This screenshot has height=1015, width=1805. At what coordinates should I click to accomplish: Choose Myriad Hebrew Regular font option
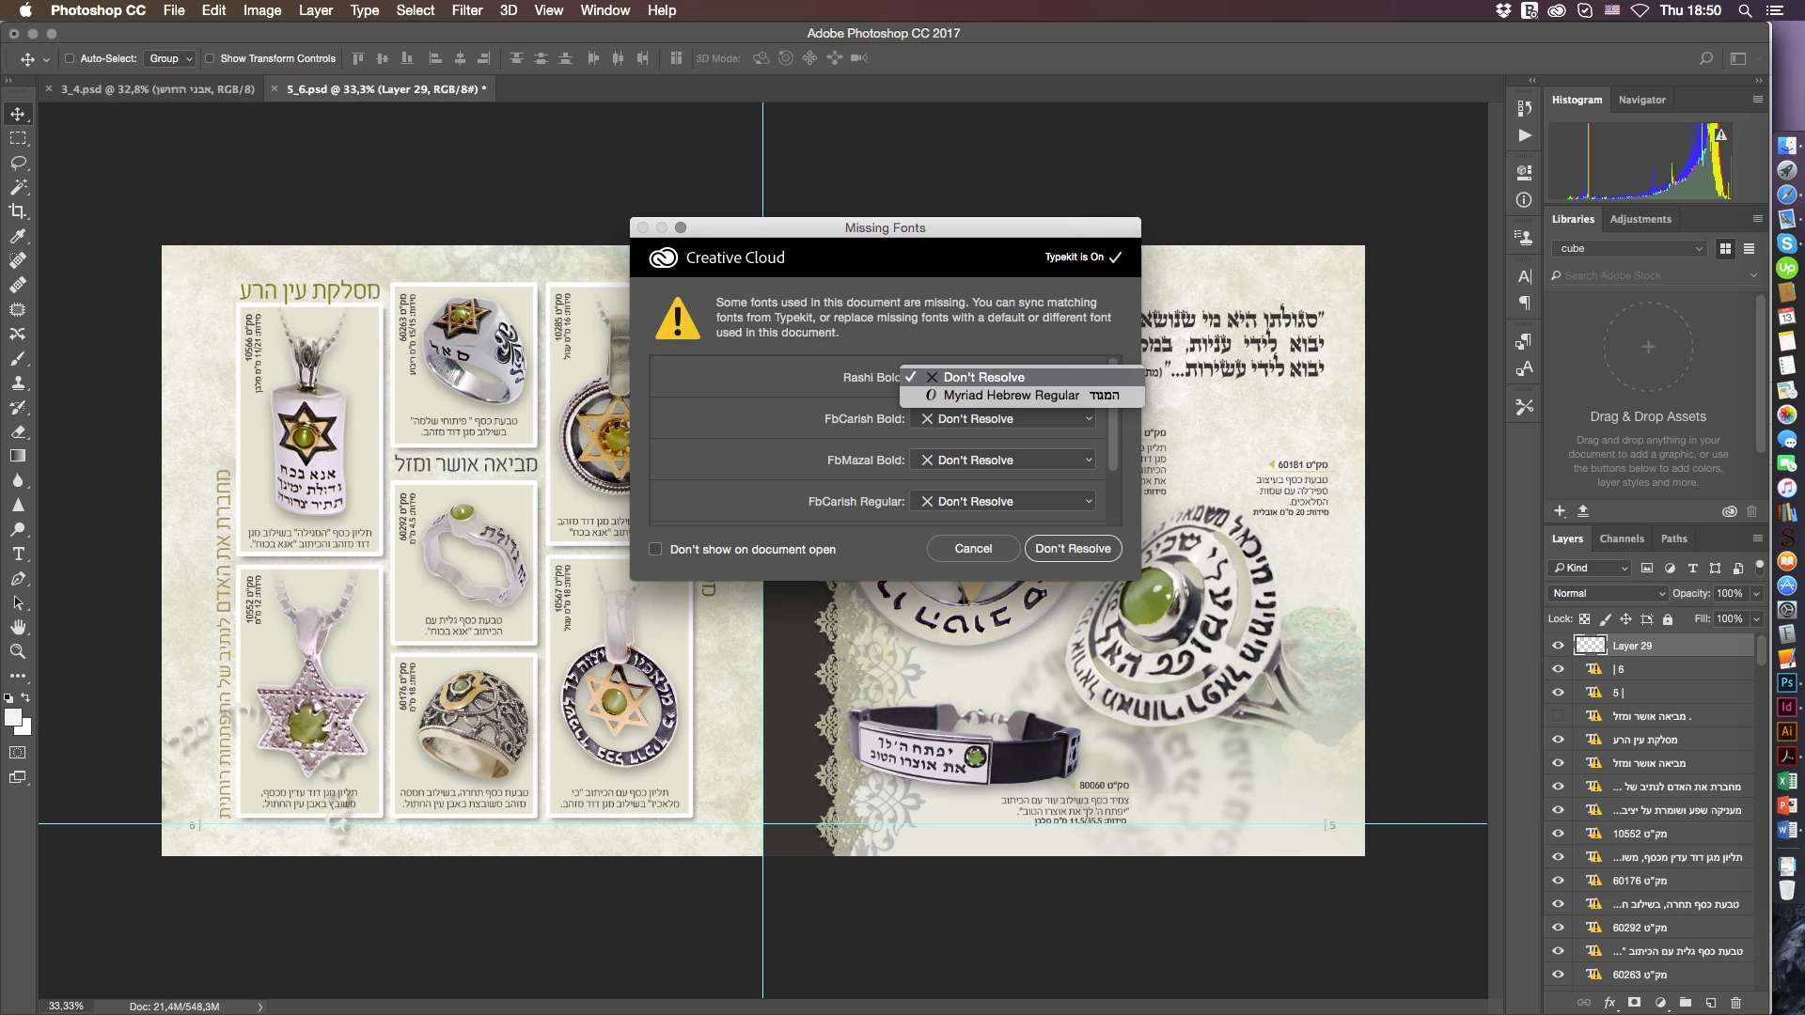[1012, 396]
